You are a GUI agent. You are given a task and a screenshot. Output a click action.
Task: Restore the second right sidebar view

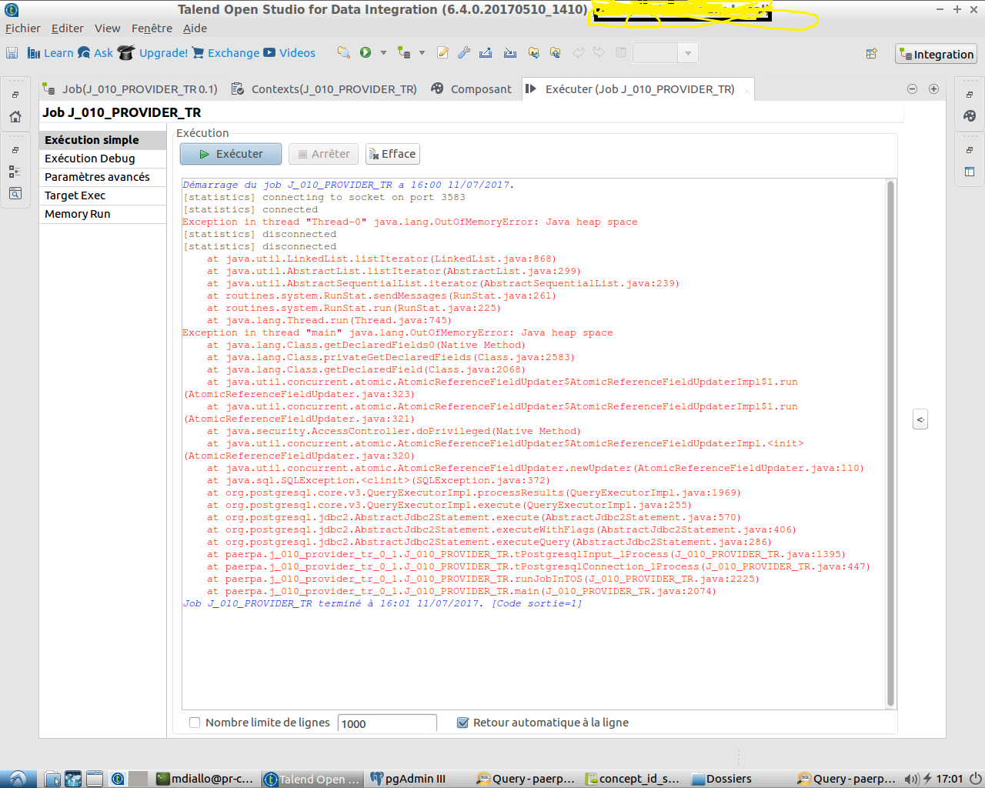[970, 150]
